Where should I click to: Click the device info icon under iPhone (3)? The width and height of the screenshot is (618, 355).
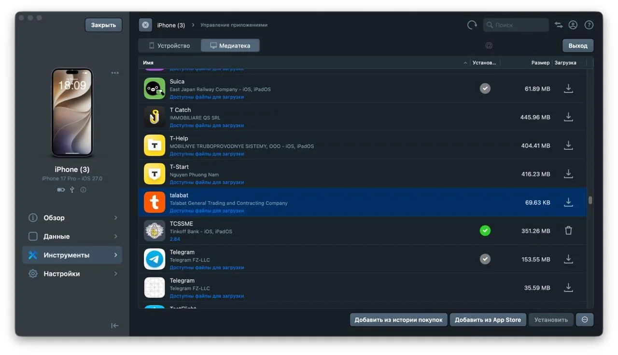(84, 190)
